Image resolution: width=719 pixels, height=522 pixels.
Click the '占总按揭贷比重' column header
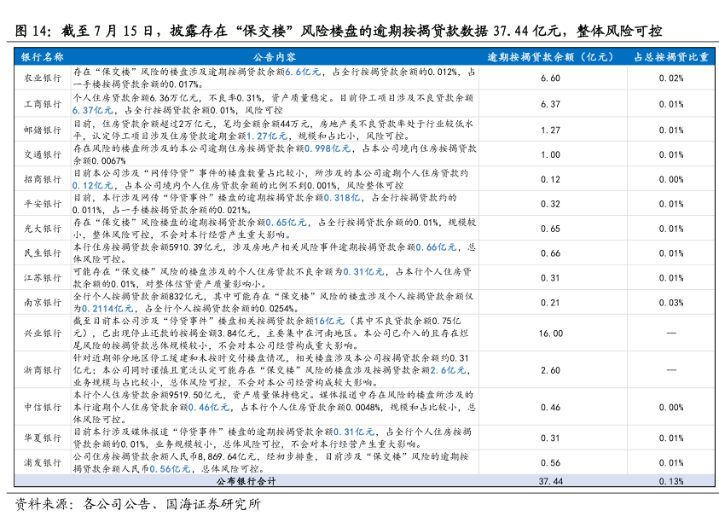point(671,57)
